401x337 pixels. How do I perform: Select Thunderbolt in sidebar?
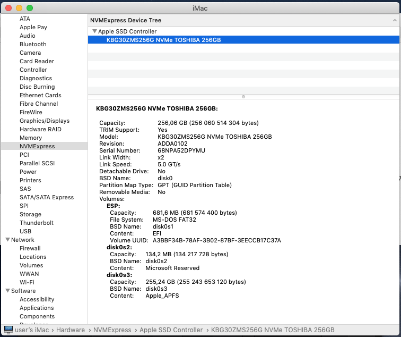point(37,222)
